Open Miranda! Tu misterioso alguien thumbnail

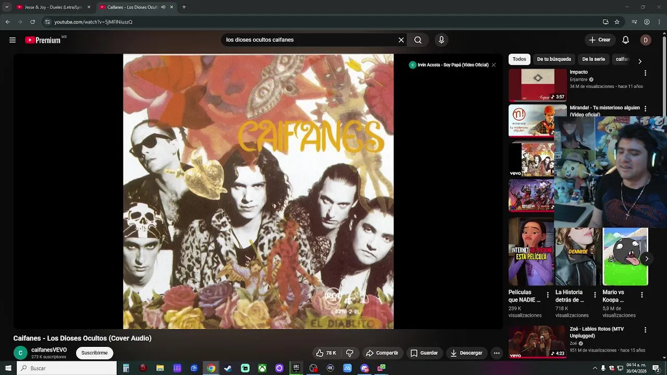coord(537,120)
